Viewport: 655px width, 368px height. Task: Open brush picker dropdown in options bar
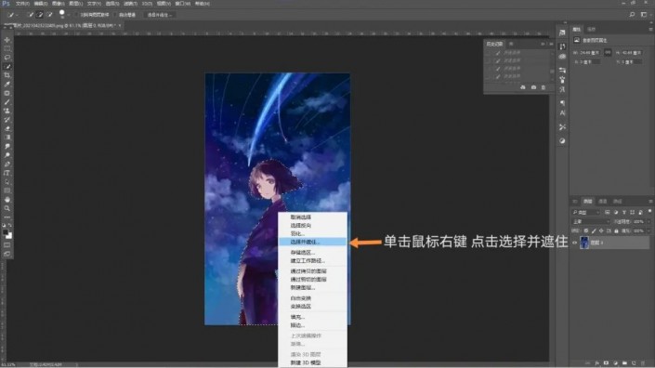pyautogui.click(x=69, y=15)
